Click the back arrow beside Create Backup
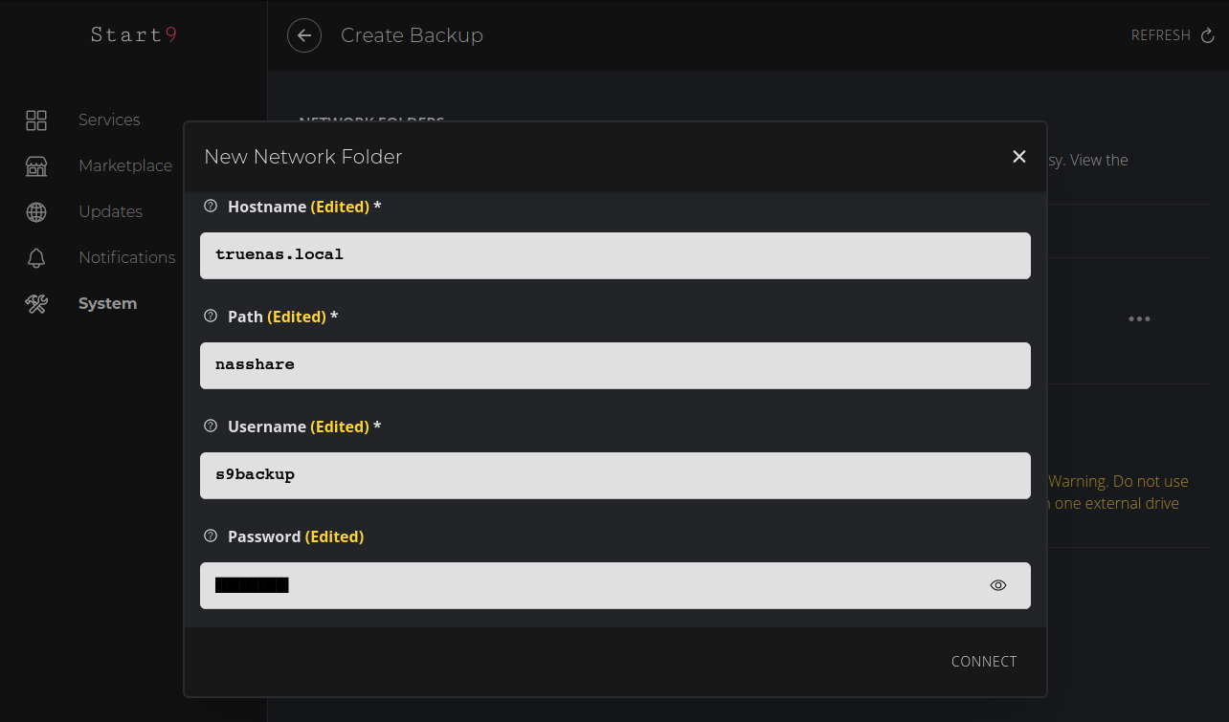 [x=304, y=35]
